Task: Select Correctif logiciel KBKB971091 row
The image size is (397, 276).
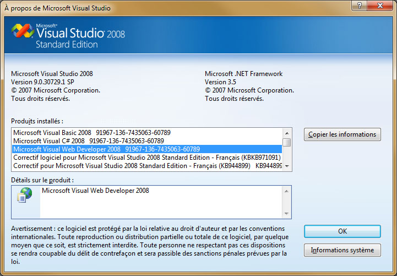Action: click(147, 158)
